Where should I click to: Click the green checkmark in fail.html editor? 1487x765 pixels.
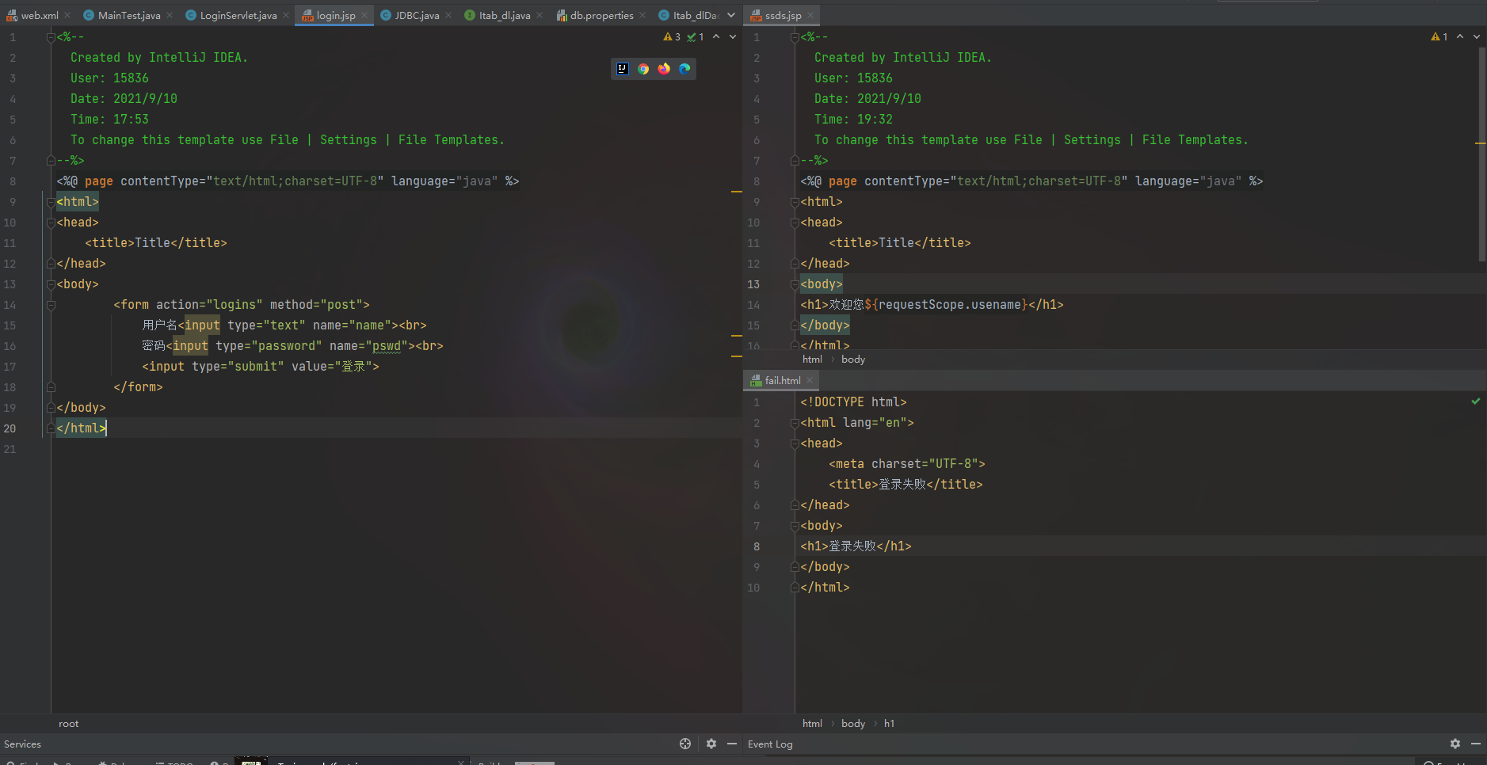coord(1476,402)
